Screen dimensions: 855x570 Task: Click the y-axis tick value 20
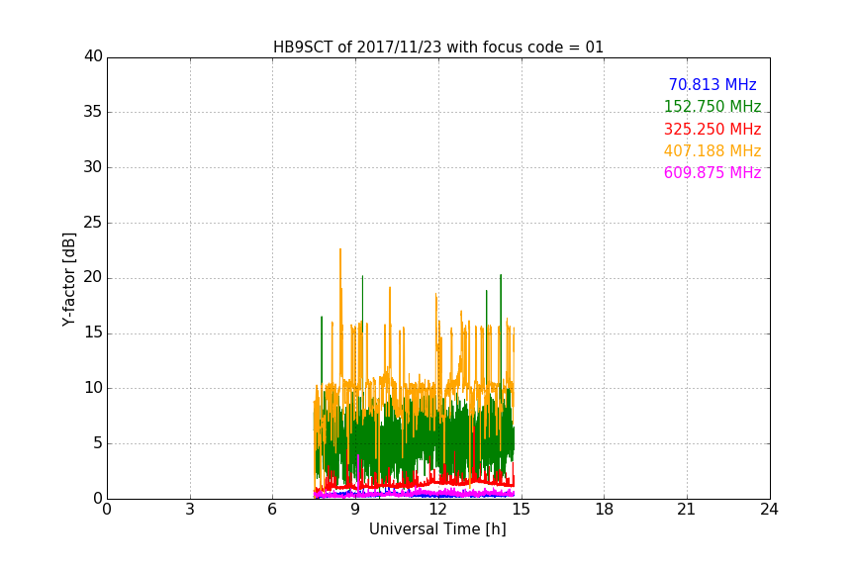tap(93, 277)
